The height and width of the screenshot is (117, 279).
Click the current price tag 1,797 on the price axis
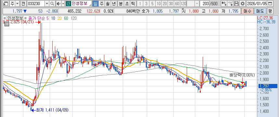pyautogui.click(x=268, y=86)
